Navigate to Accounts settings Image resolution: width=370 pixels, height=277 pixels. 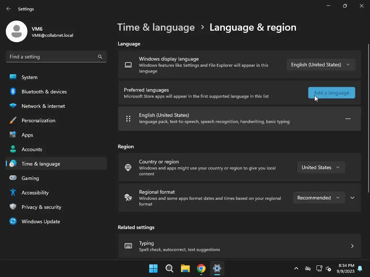(56, 149)
